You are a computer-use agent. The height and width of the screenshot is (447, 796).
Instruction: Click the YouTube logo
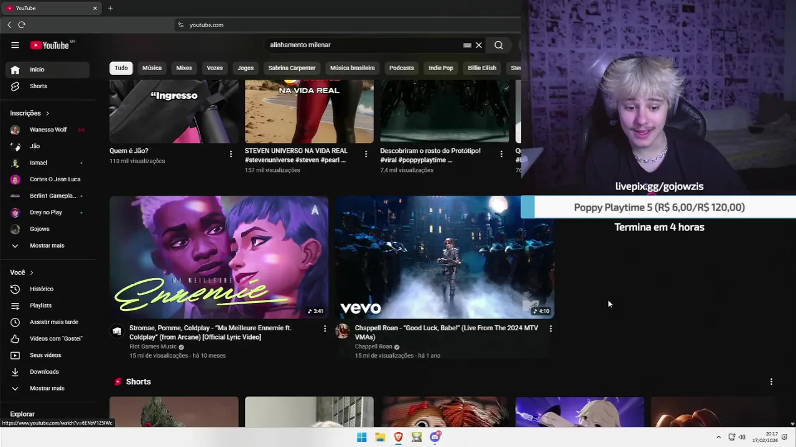[50, 45]
